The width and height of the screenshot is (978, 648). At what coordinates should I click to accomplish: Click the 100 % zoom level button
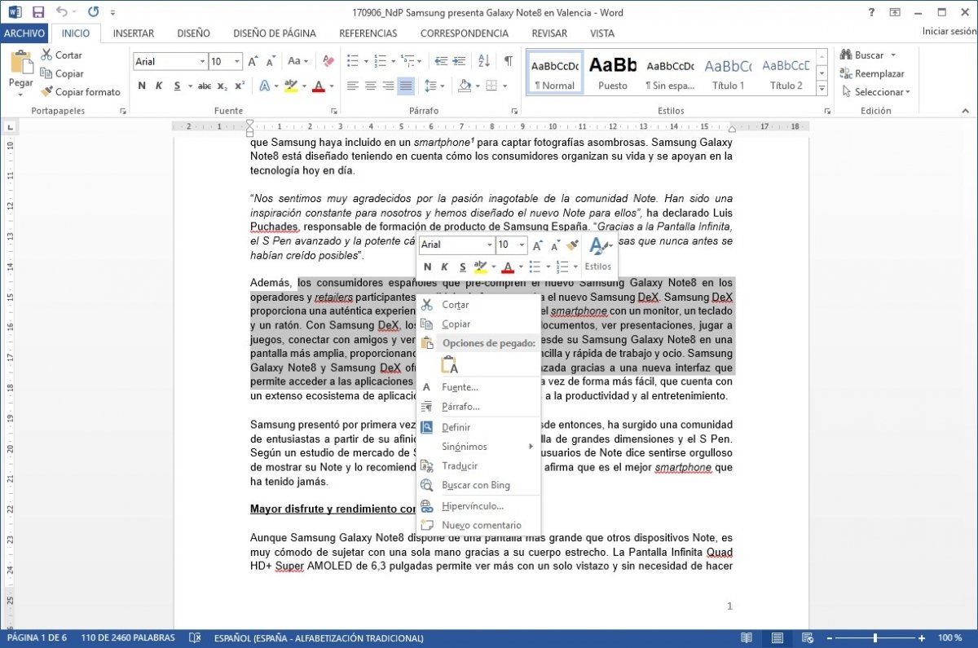click(x=949, y=638)
